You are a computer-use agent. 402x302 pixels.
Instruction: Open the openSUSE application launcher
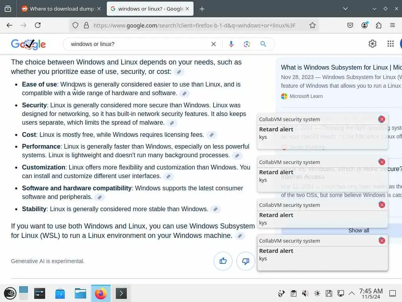click(10, 293)
